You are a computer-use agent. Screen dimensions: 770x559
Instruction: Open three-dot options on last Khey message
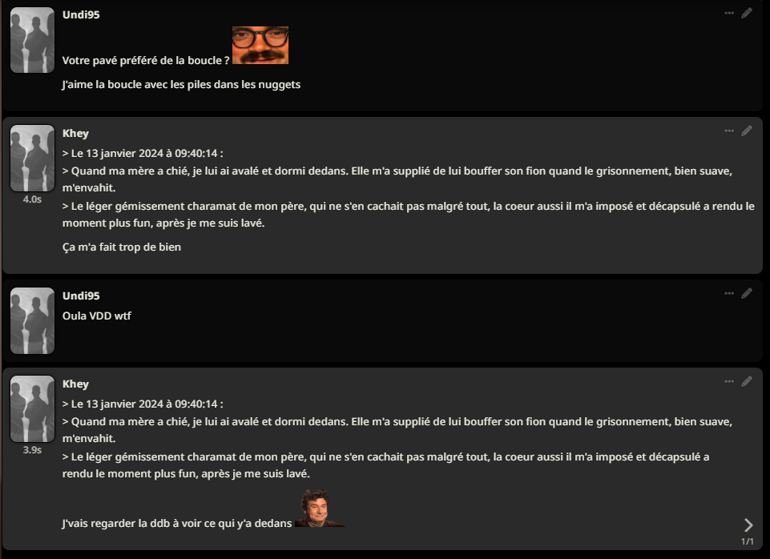[729, 381]
